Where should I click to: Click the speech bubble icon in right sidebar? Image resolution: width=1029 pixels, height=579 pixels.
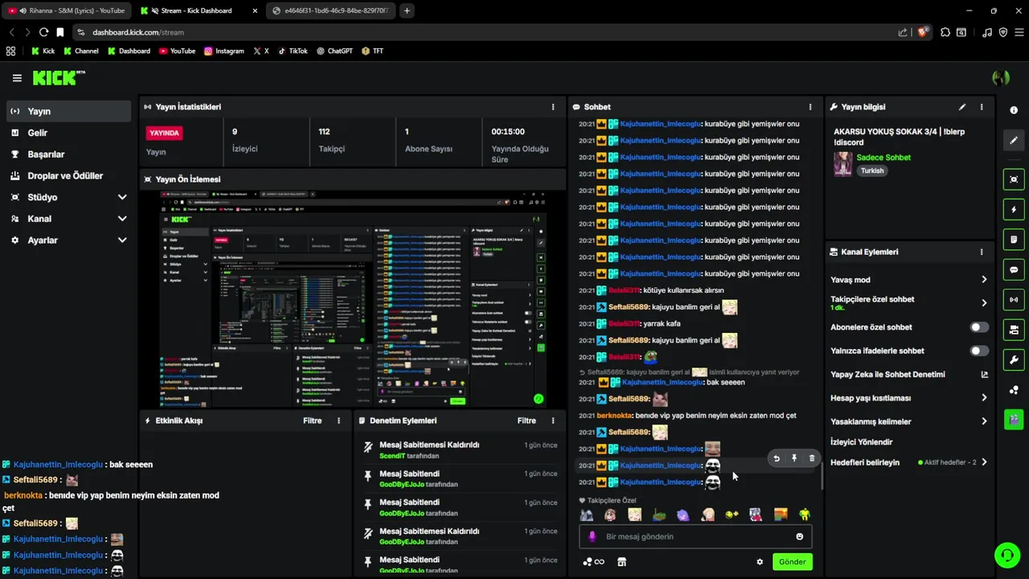coord(1014,270)
